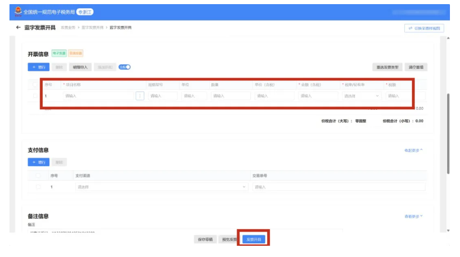Toggle the 含税 switch
460x257 pixels.
[124, 67]
